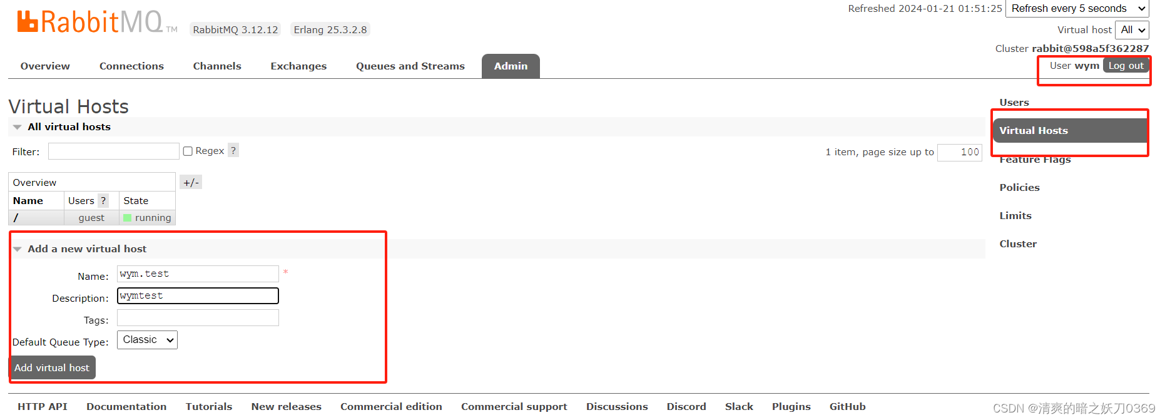Open the Tutorials footer link
Image resolution: width=1165 pixels, height=420 pixels.
pos(209,406)
